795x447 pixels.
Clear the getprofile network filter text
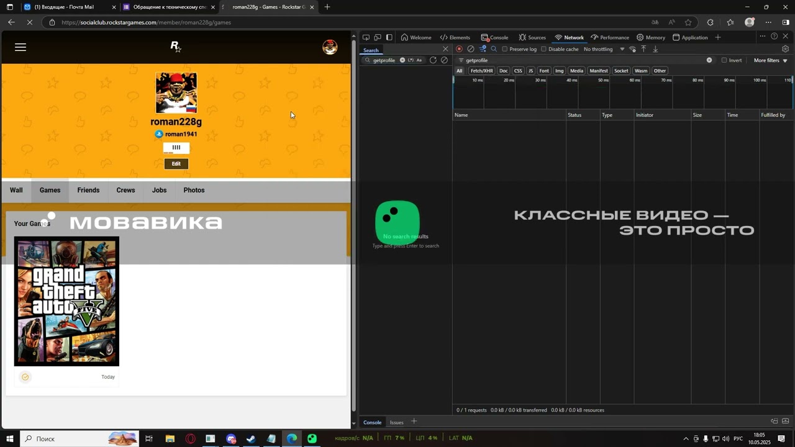[709, 60]
